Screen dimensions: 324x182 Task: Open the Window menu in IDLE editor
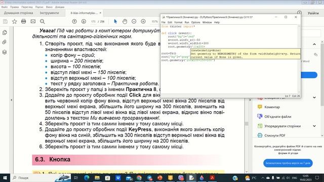207,22
